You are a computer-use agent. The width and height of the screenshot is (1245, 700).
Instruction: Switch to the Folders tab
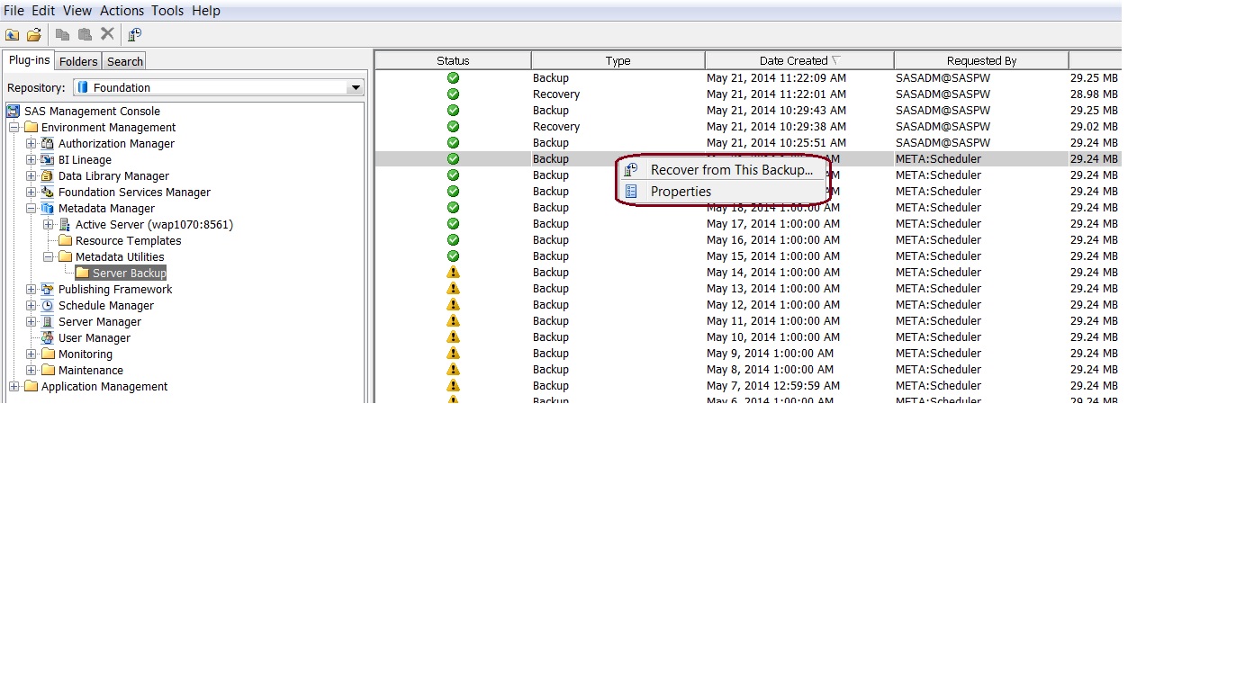pyautogui.click(x=77, y=60)
